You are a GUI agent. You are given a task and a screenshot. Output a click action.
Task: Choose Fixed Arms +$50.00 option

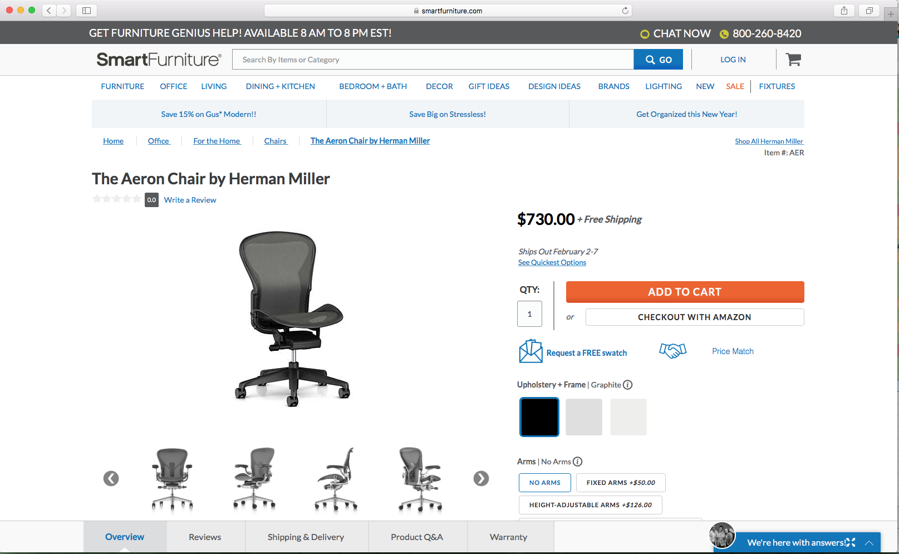coord(621,483)
